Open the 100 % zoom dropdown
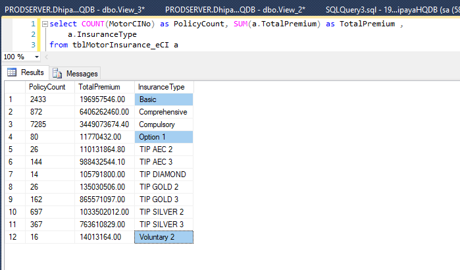Screen dimensions: 460x270 pyautogui.click(x=37, y=57)
